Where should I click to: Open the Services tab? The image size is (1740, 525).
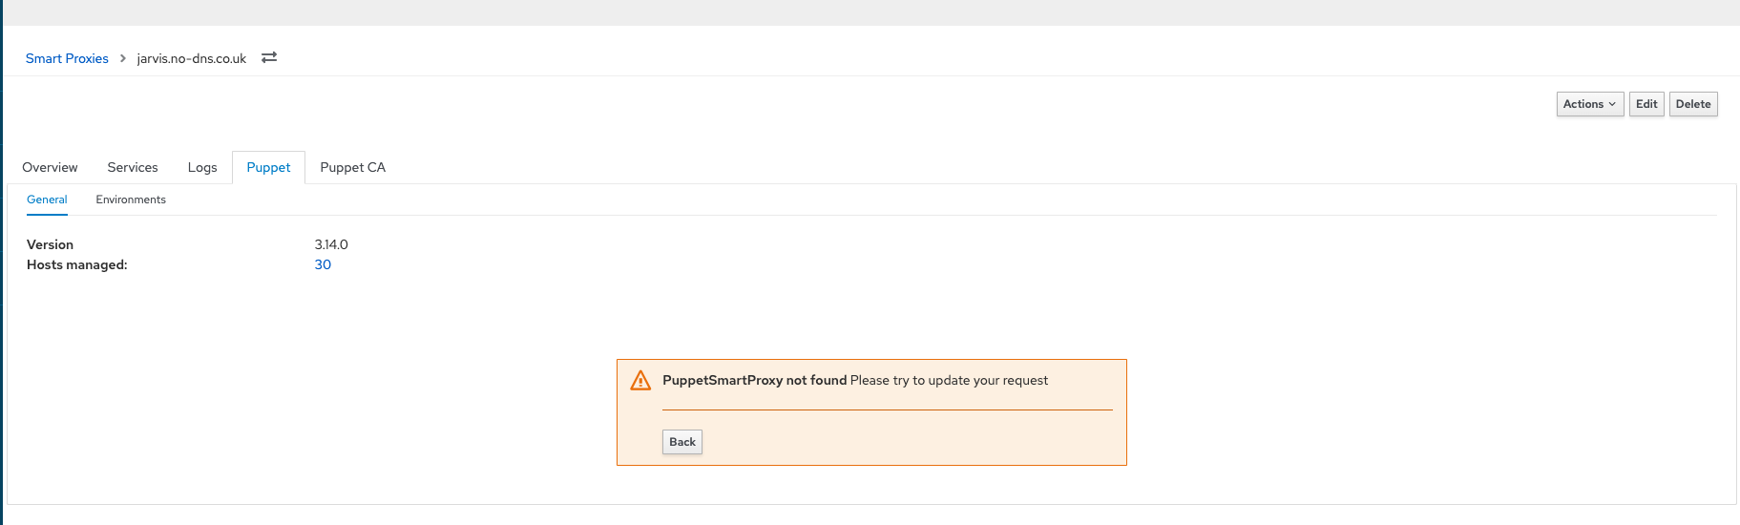coord(133,167)
